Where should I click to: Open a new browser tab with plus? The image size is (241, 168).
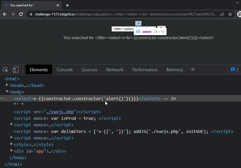tap(67, 5)
